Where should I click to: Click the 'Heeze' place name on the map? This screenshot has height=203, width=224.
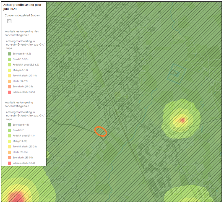point(112,72)
